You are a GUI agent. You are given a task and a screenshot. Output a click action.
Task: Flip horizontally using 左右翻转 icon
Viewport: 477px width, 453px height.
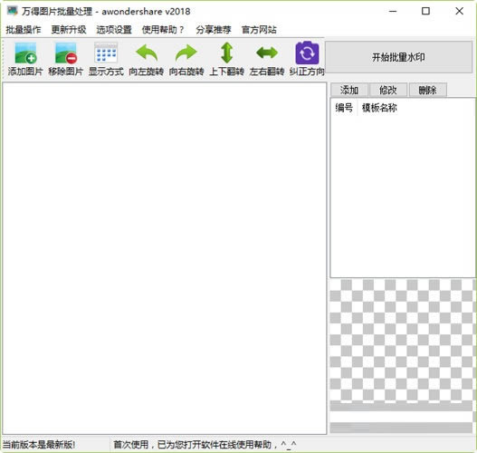[x=267, y=53]
